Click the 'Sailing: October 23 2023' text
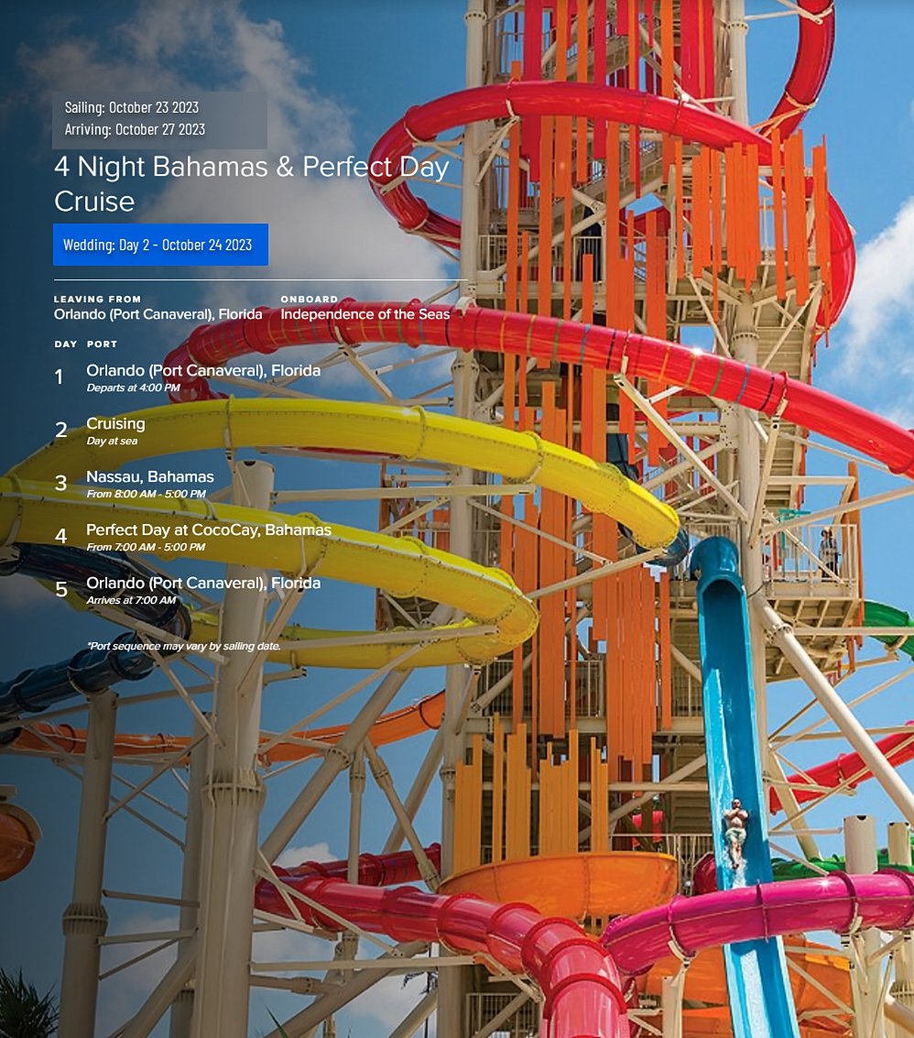Screen dimensions: 914x1038 (132, 107)
